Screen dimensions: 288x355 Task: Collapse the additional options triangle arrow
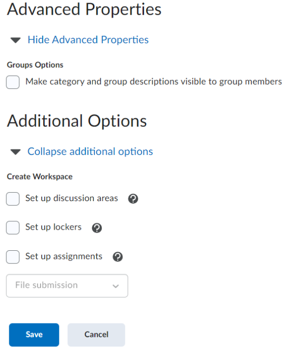pyautogui.click(x=16, y=152)
